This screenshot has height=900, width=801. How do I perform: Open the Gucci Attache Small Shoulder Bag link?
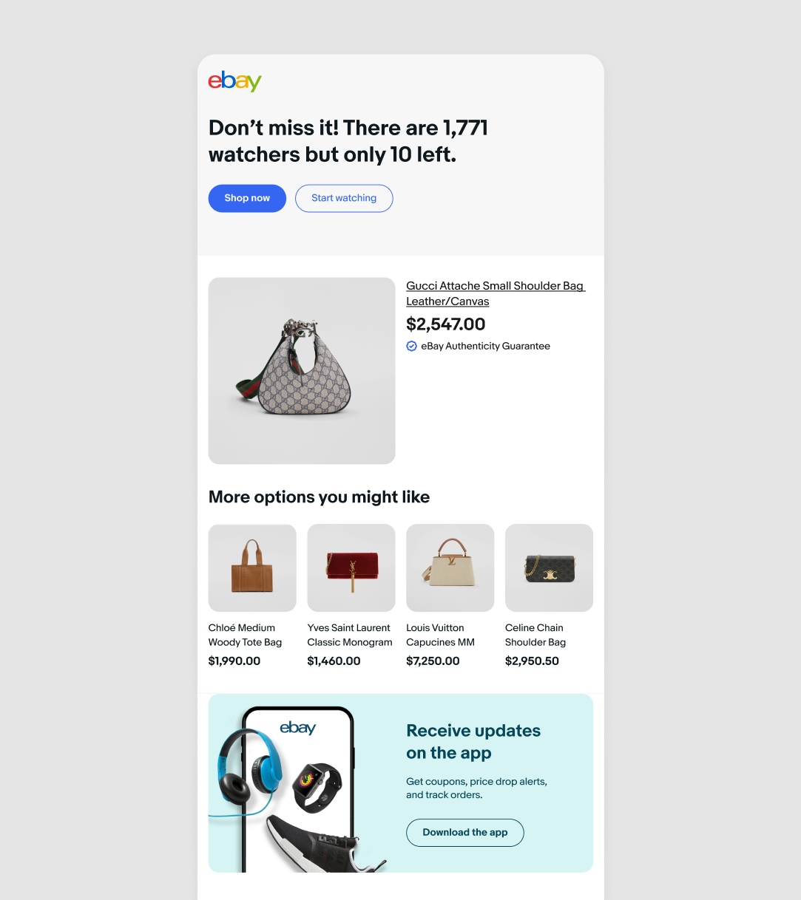(496, 293)
